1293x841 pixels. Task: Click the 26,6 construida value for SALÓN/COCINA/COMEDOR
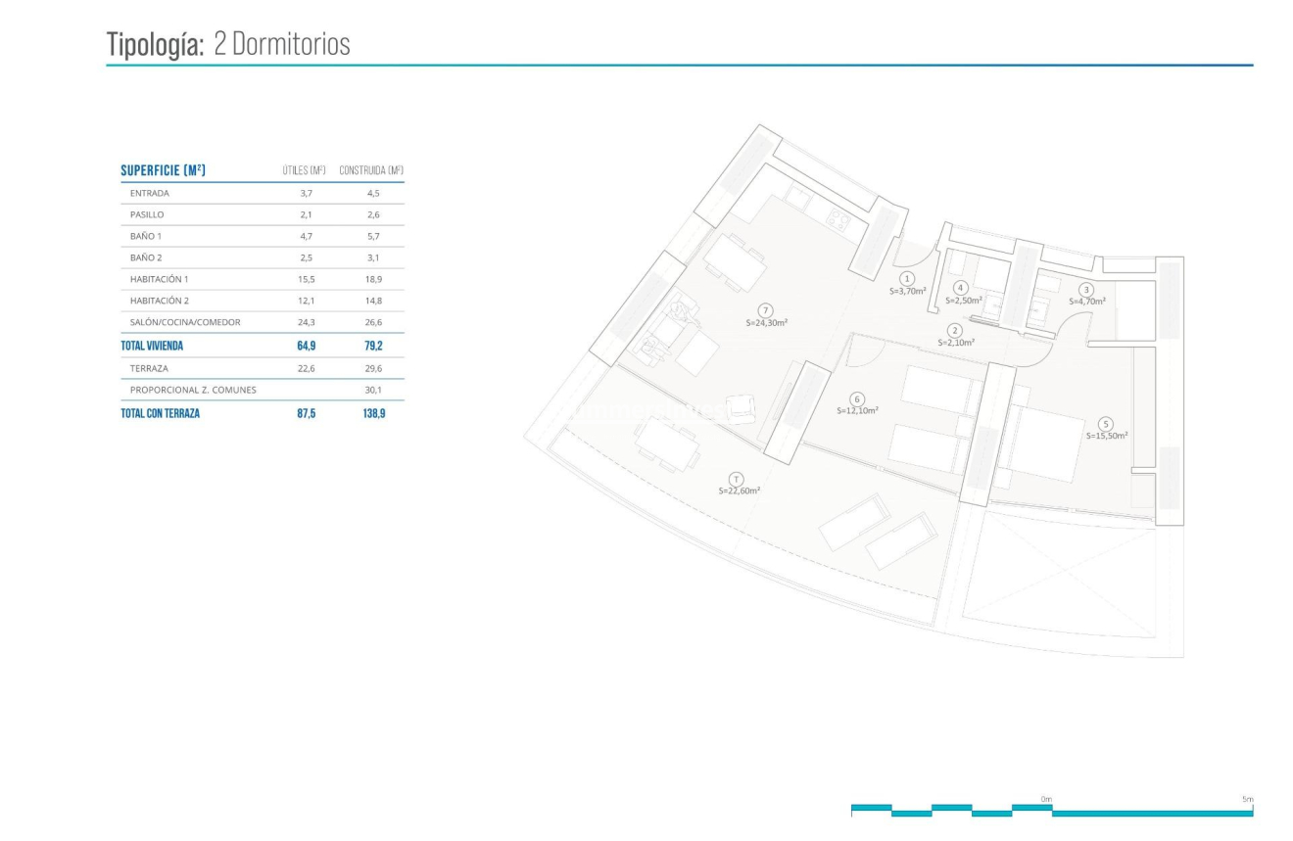pos(373,322)
